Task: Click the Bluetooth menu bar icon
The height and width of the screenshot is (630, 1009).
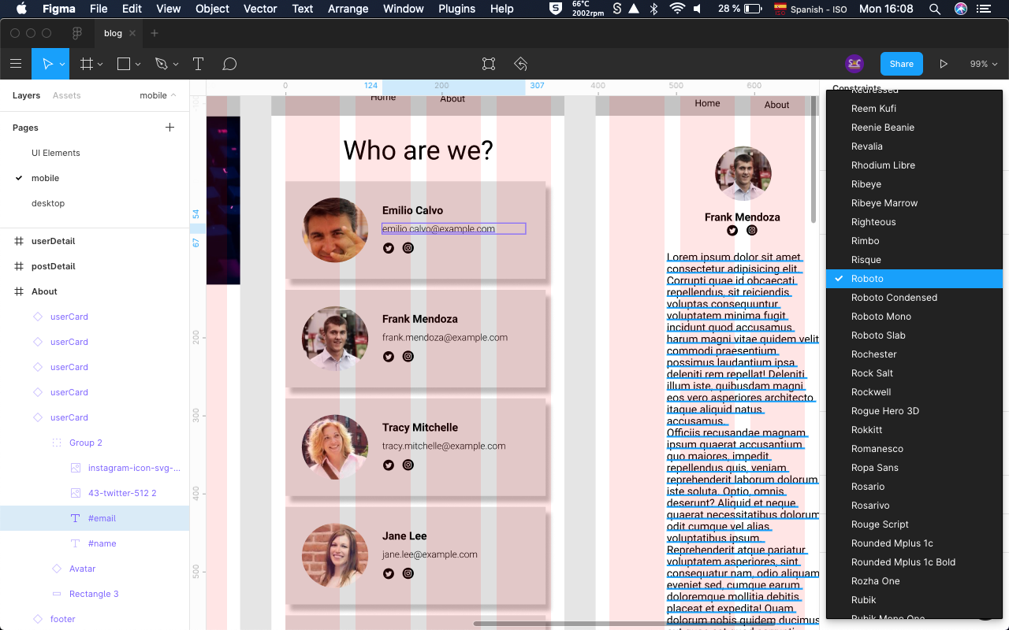Action: [653, 9]
